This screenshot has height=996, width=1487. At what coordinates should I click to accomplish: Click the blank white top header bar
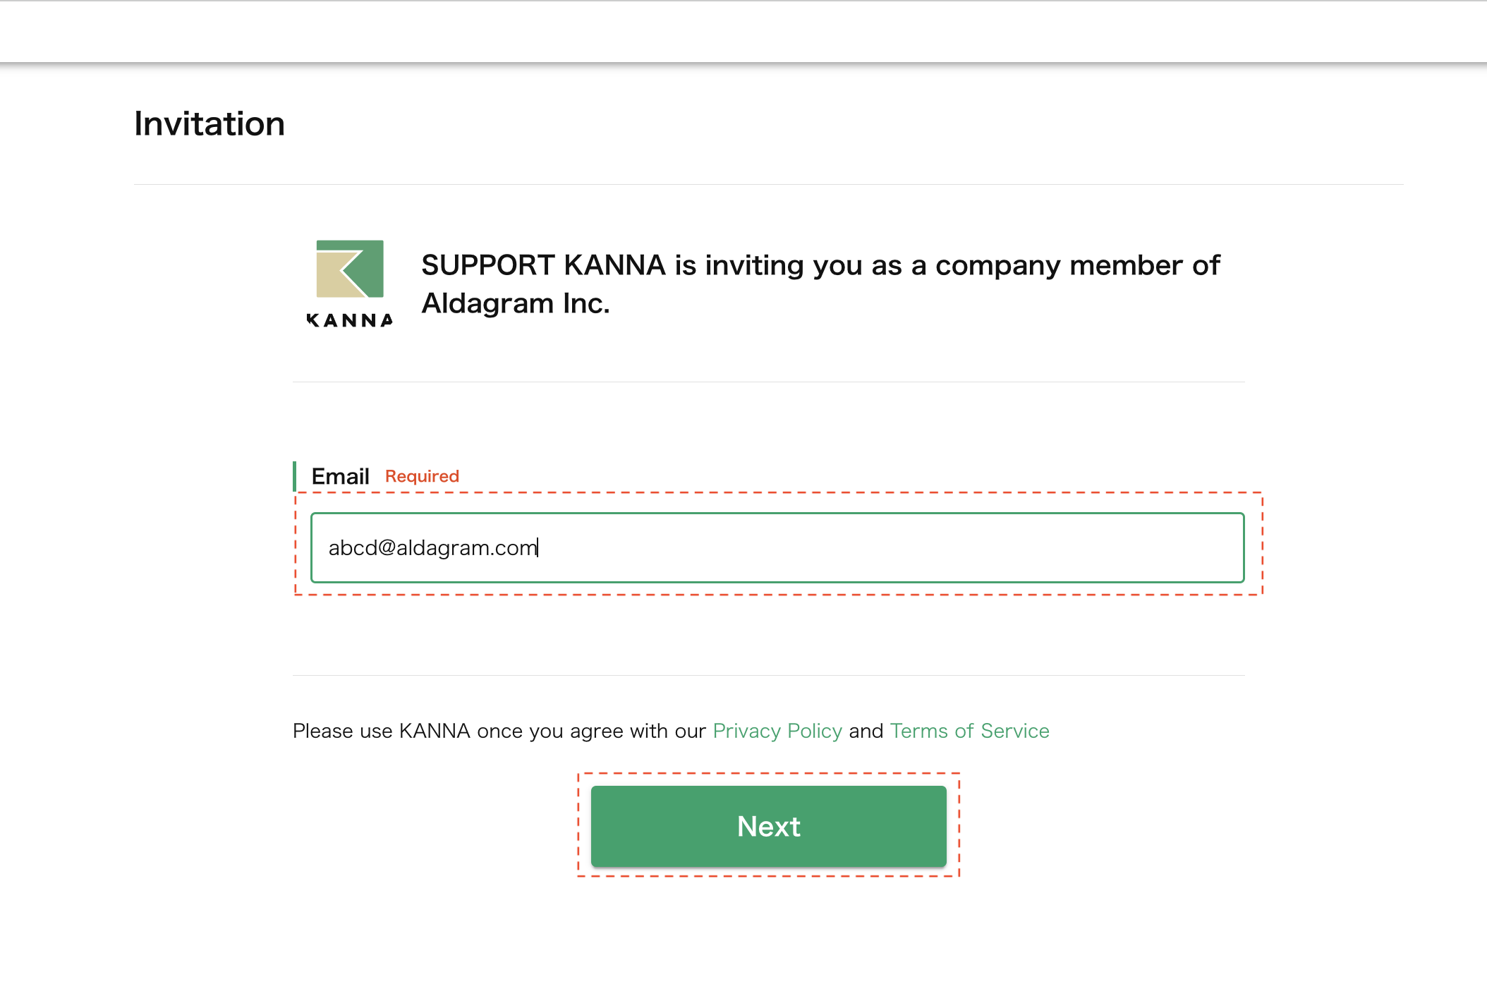(743, 32)
